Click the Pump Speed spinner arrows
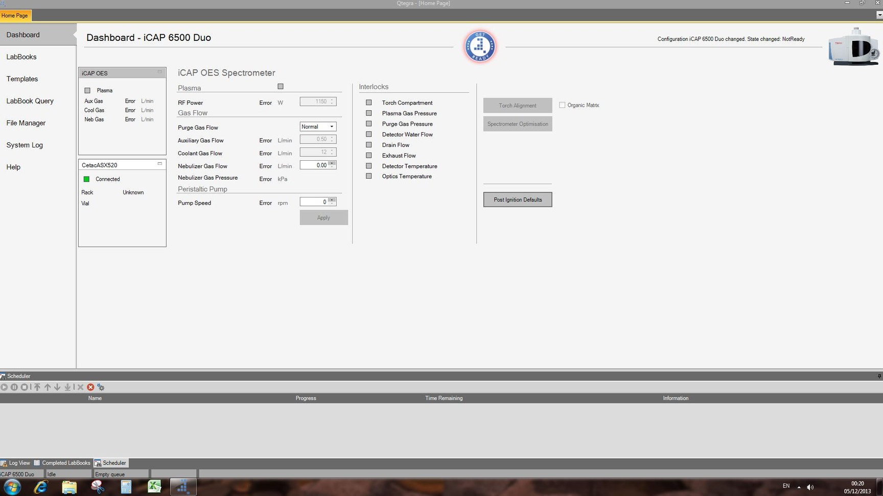 332,202
